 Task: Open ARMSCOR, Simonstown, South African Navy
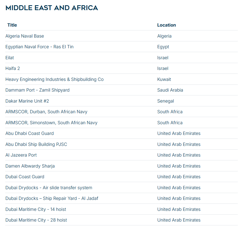tap(51, 123)
